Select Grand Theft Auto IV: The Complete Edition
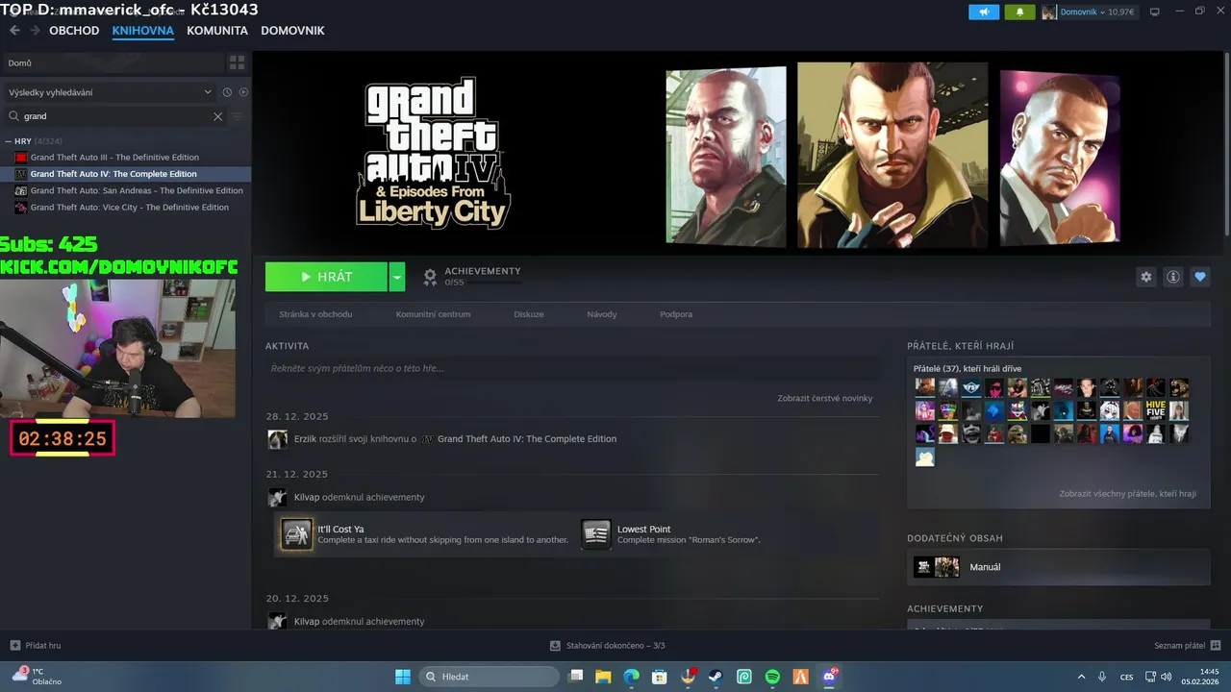 (x=113, y=174)
